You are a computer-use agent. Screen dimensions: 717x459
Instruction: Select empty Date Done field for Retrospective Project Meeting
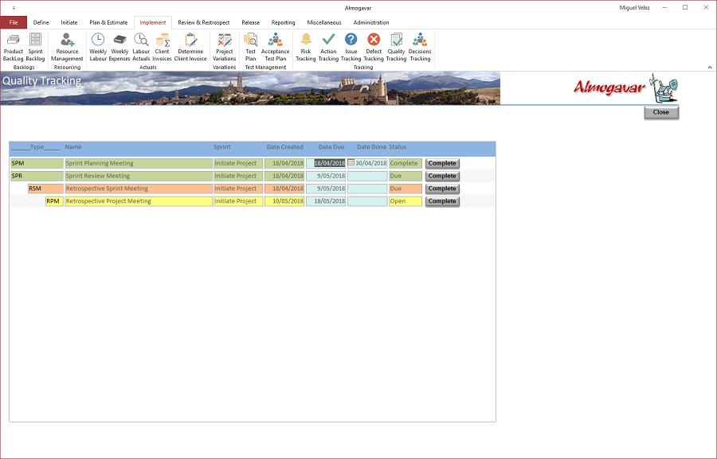[x=367, y=201]
